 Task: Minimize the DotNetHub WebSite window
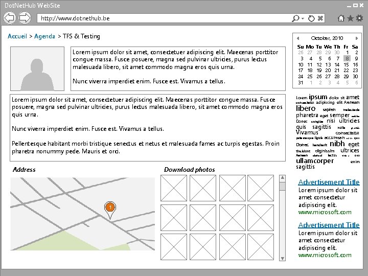click(x=349, y=6)
